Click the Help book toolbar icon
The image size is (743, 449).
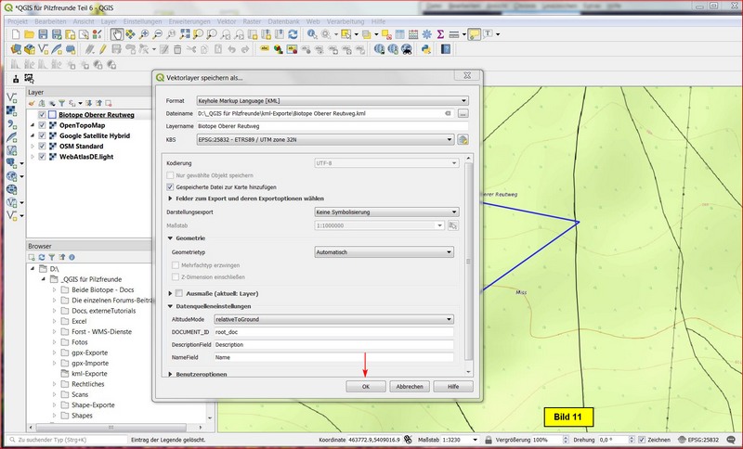[446, 49]
